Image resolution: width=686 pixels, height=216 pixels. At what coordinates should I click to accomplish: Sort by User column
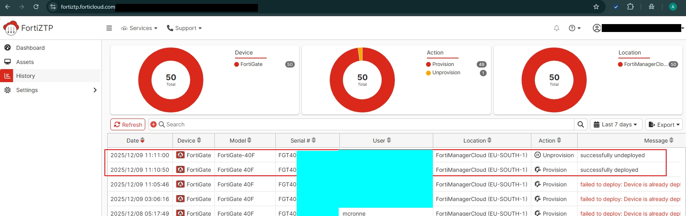(382, 141)
